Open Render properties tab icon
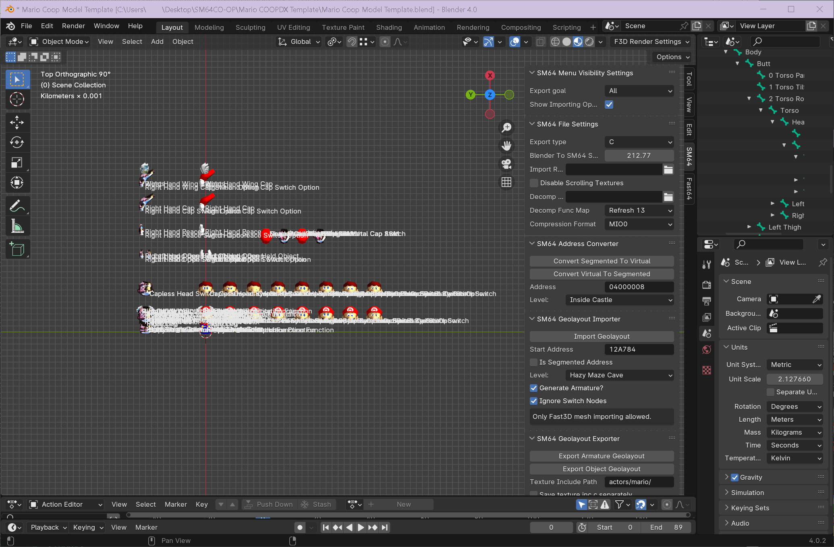The height and width of the screenshot is (547, 834). pos(707,285)
